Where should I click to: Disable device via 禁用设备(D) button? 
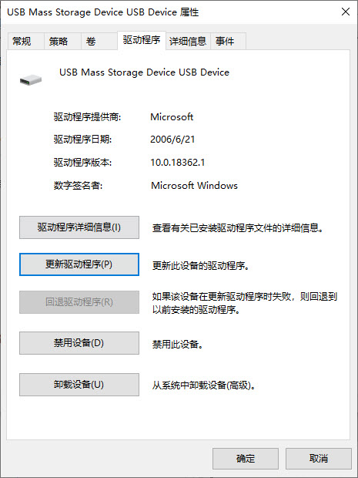(79, 343)
